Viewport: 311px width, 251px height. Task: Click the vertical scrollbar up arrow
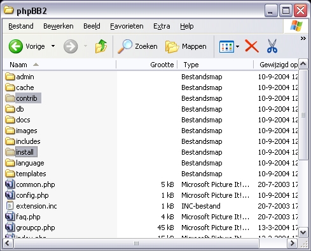[x=303, y=64]
